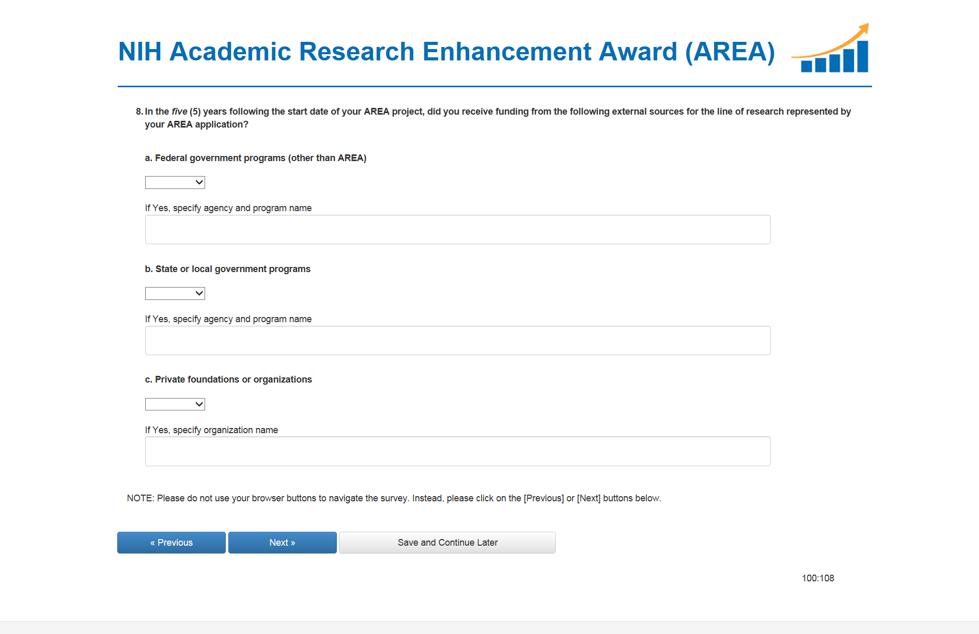Click the 'a. Federal government programs' label
The image size is (979, 634).
256,158
